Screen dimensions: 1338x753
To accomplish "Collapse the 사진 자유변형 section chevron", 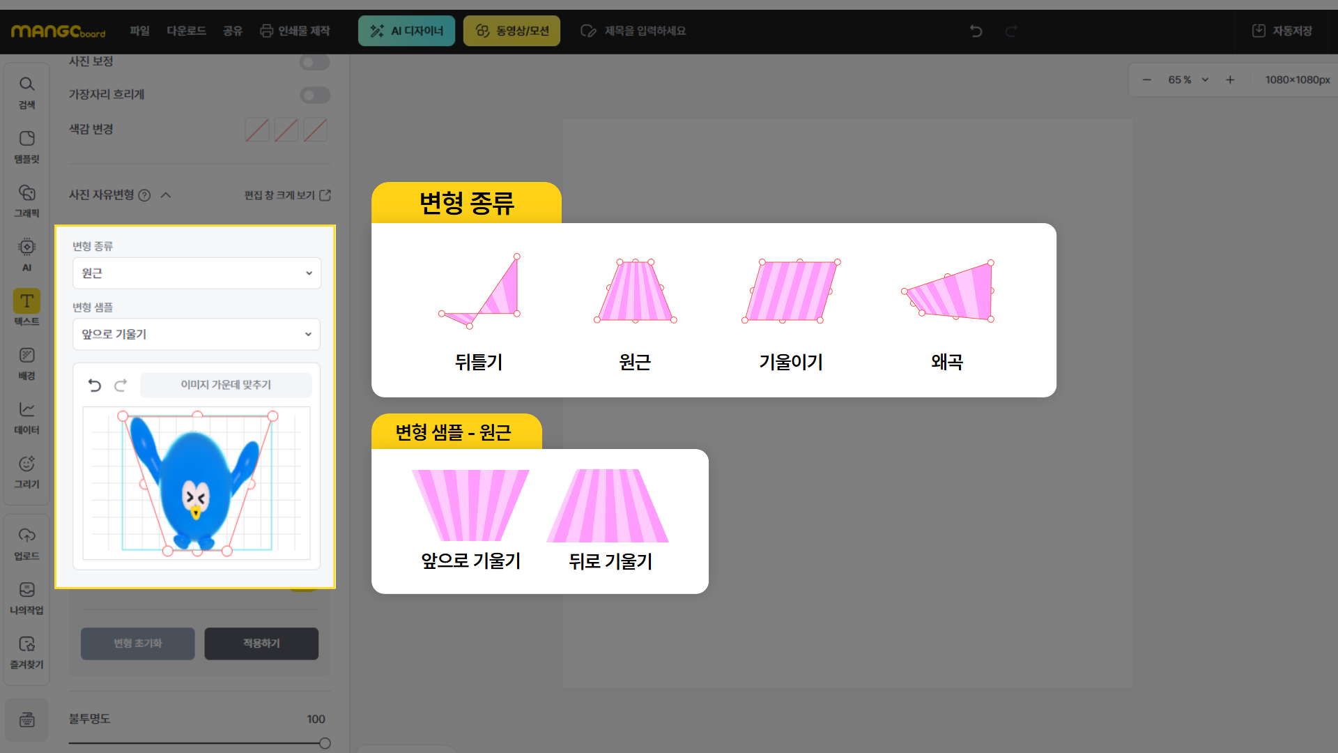I will click(x=166, y=195).
